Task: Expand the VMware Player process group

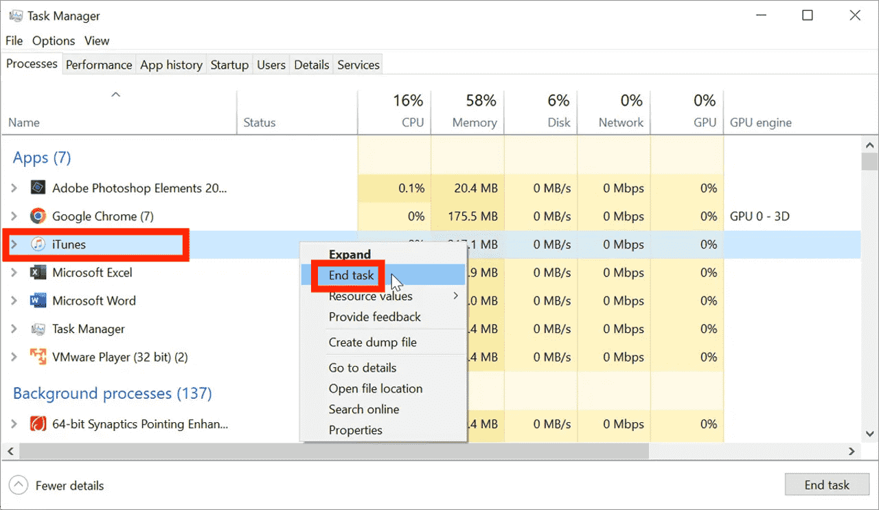Action: 14,357
